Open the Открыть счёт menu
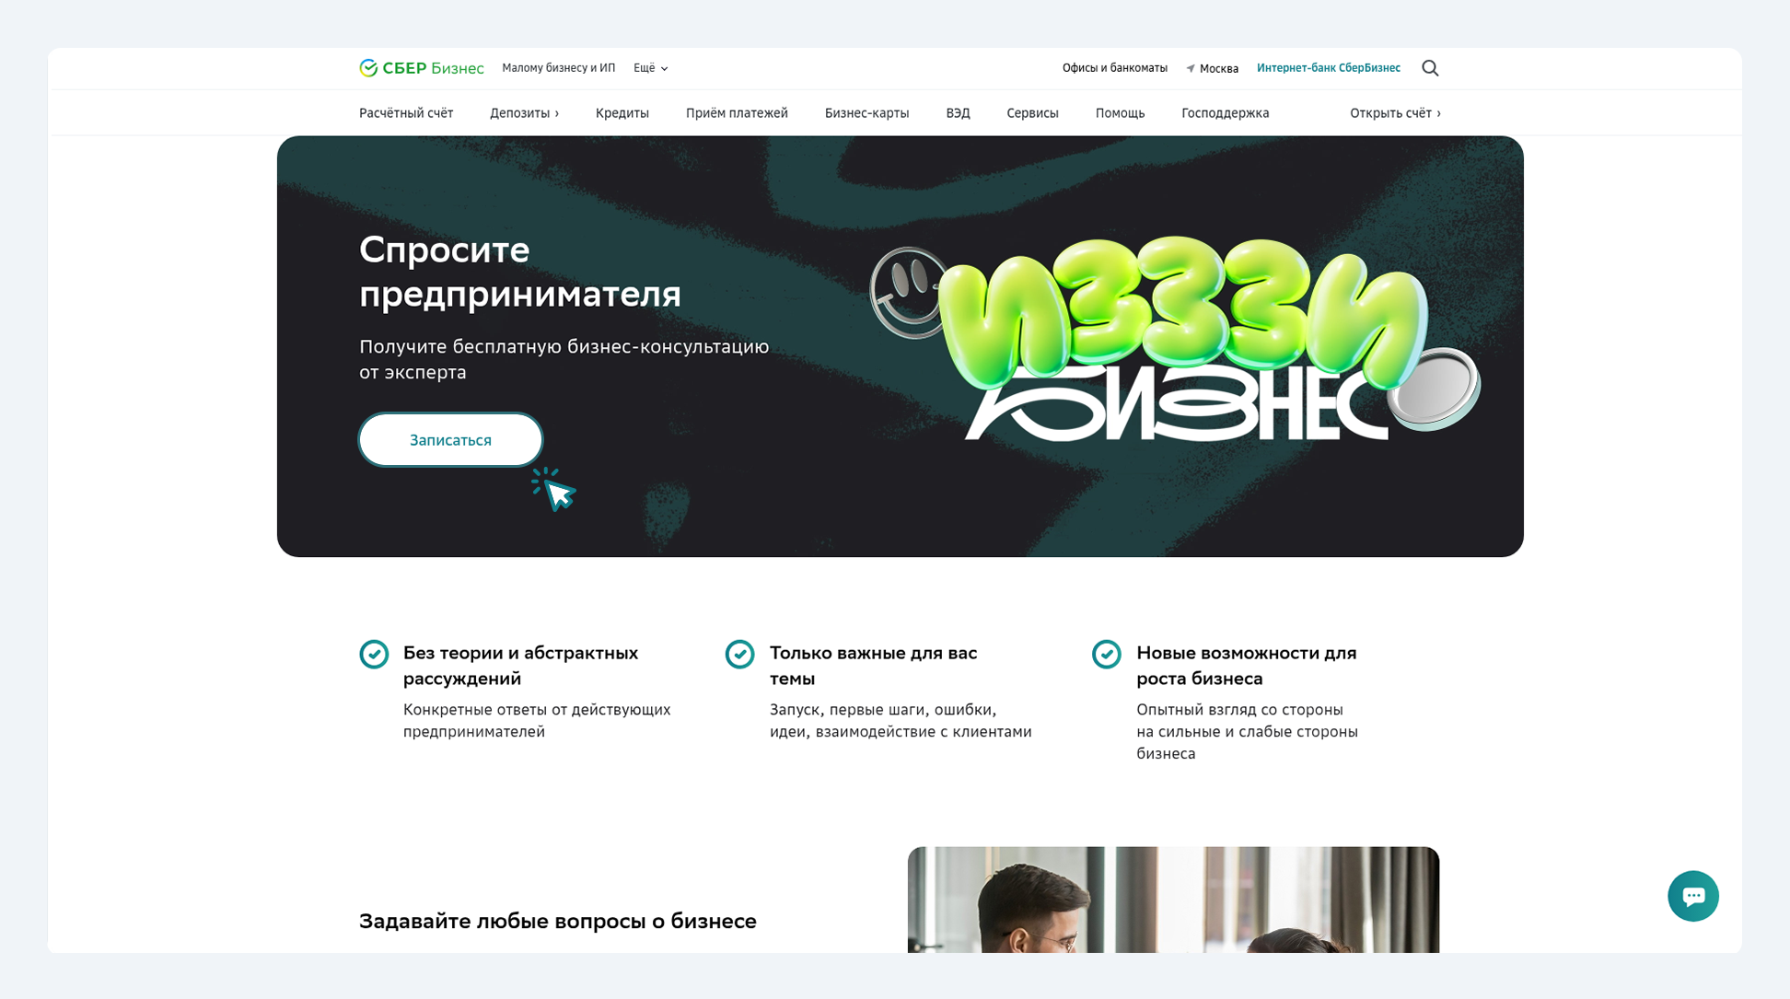Viewport: 1790px width, 999px height. point(1395,113)
